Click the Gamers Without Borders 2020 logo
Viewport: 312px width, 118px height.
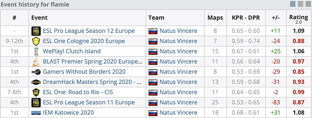[x=36, y=72]
